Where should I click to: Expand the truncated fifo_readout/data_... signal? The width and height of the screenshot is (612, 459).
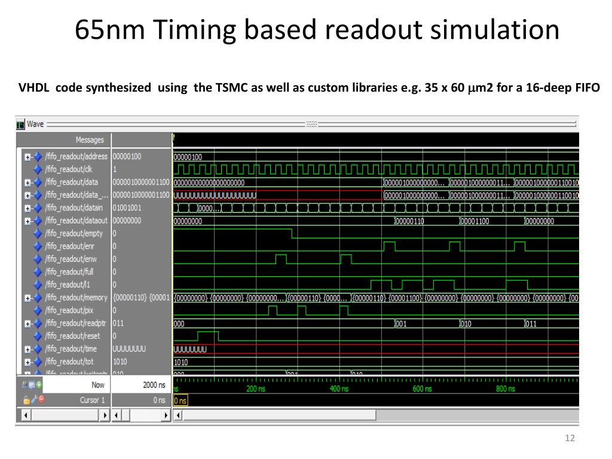27,195
